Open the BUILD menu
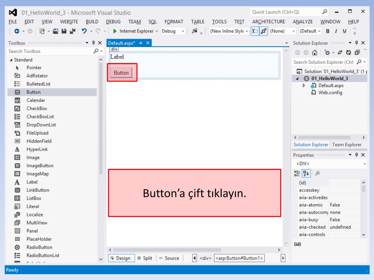The width and height of the screenshot is (374, 280). (x=92, y=22)
